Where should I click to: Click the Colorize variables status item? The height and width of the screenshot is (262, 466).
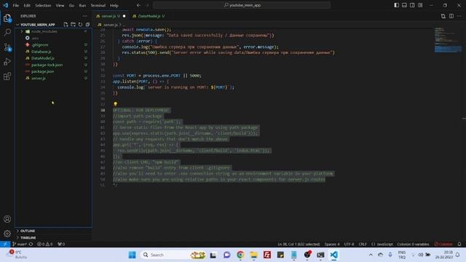(413, 245)
